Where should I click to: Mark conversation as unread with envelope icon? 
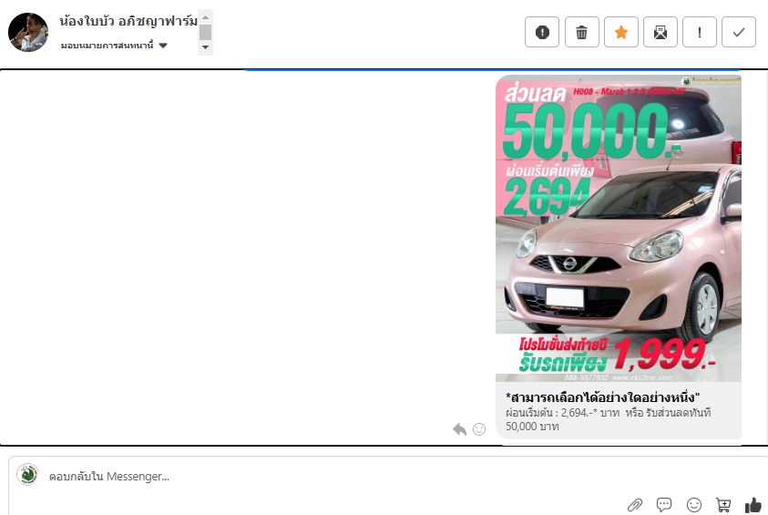(660, 32)
